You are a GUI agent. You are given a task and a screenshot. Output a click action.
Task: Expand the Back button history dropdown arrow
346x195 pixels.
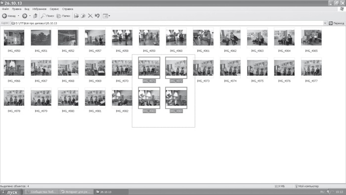coord(18,16)
